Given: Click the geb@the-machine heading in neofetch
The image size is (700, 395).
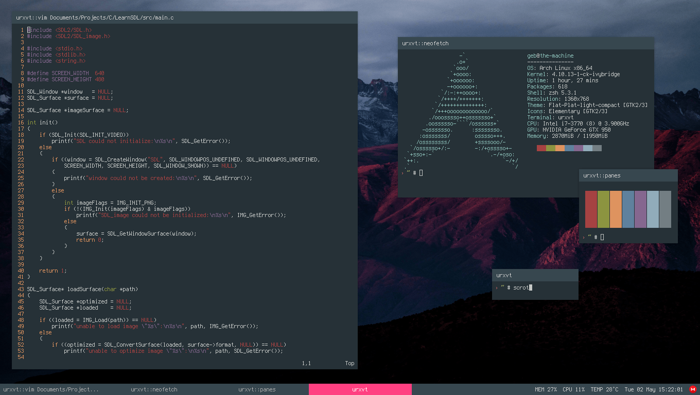Looking at the screenshot, I should pyautogui.click(x=550, y=56).
